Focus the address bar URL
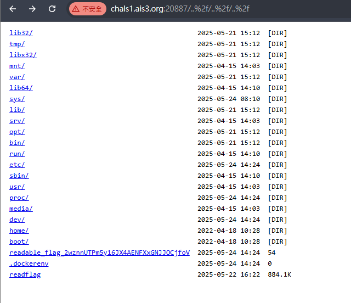The height and width of the screenshot is (303, 351). 180,9
